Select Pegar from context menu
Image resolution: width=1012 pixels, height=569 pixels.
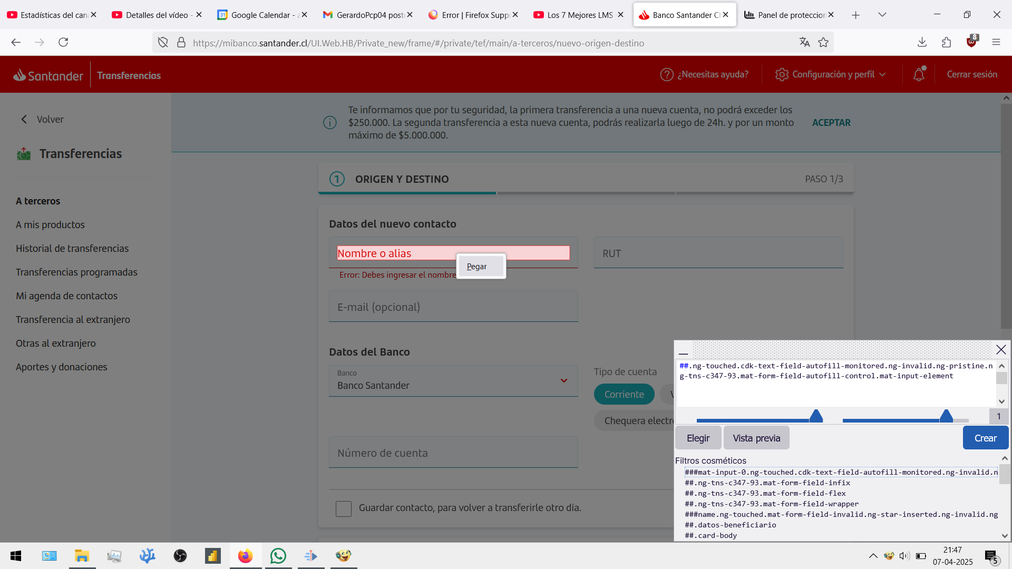477,267
